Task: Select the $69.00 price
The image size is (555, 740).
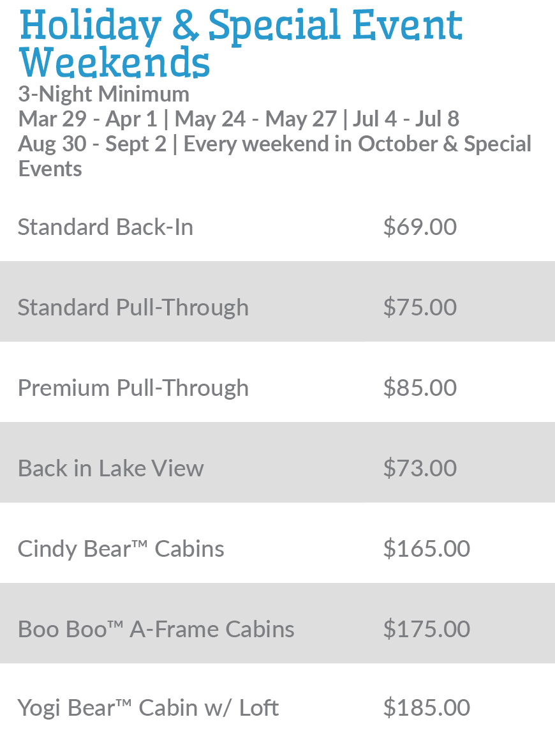Action: click(x=420, y=227)
